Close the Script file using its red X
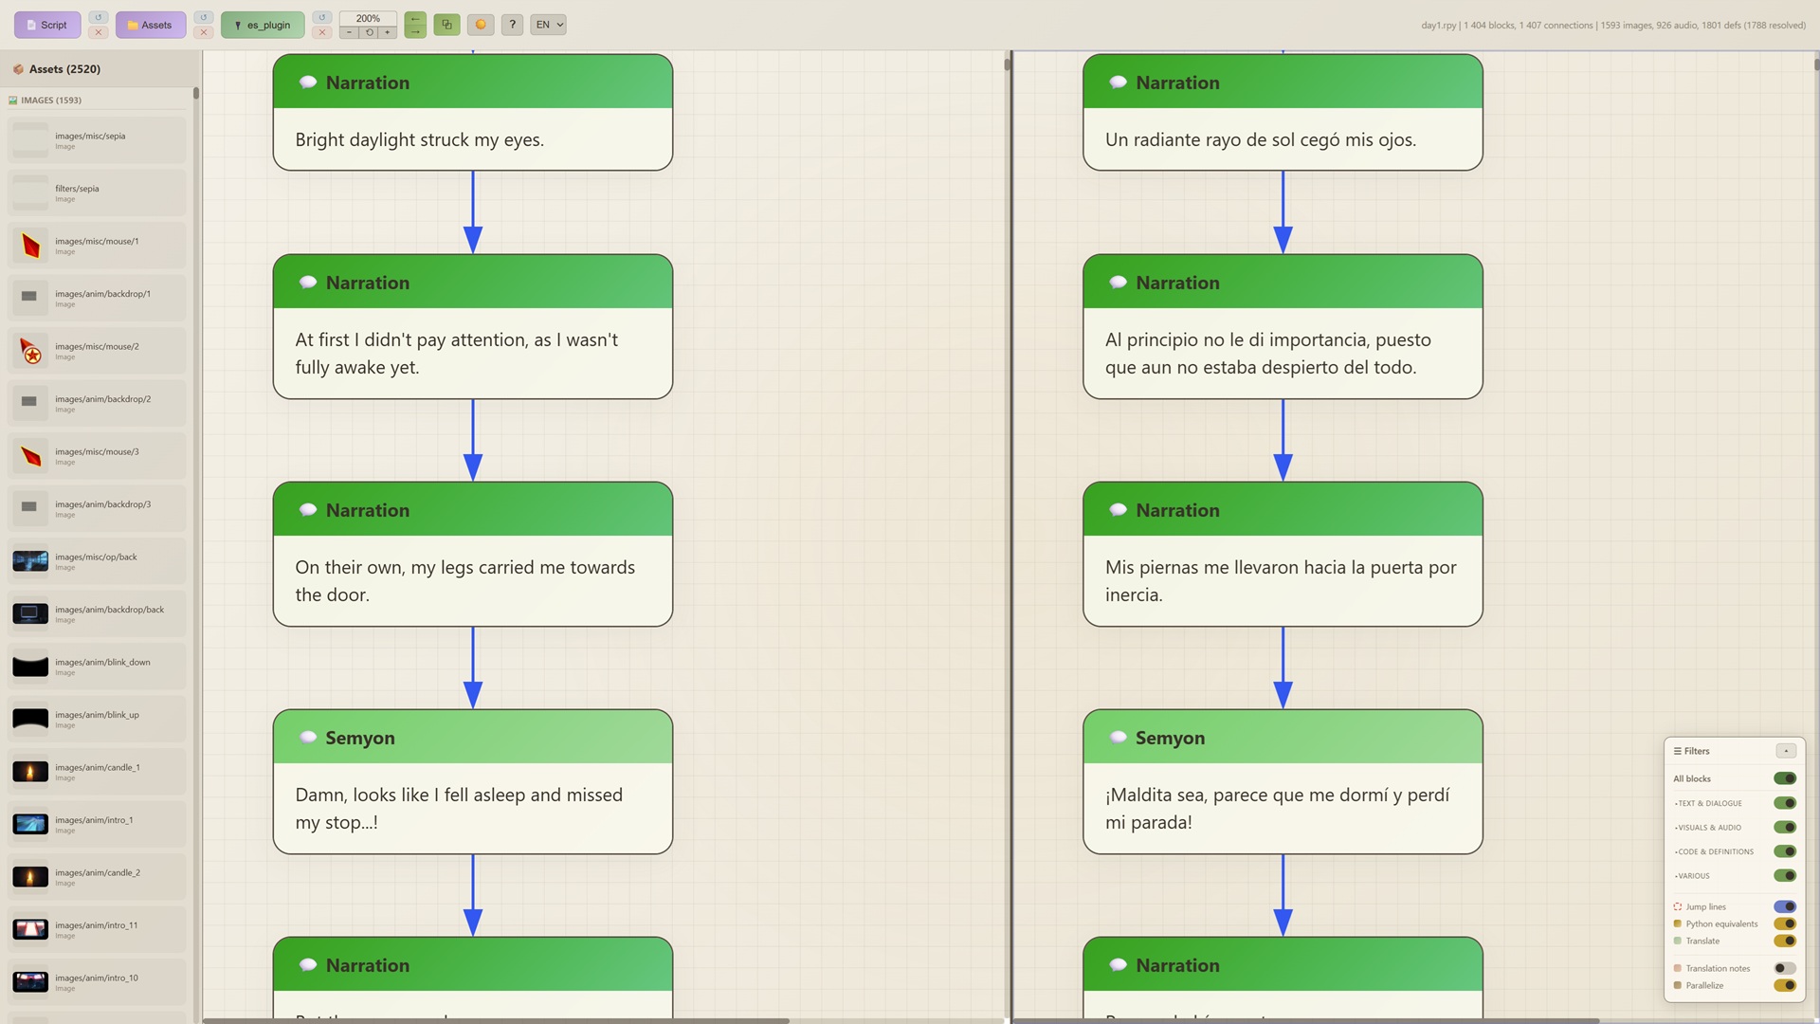The width and height of the screenshot is (1820, 1024). pyautogui.click(x=98, y=32)
